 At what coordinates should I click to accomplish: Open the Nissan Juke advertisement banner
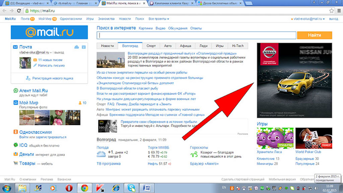[294, 80]
